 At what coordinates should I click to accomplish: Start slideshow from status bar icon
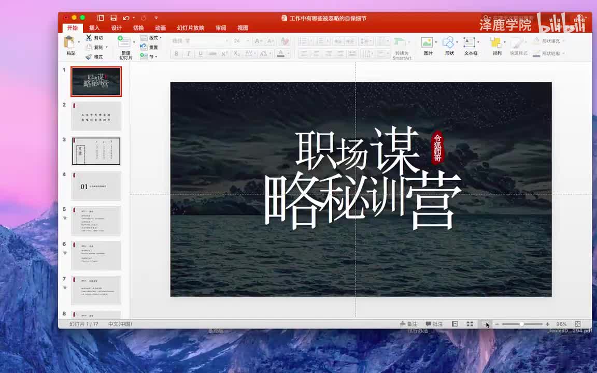[x=485, y=324]
